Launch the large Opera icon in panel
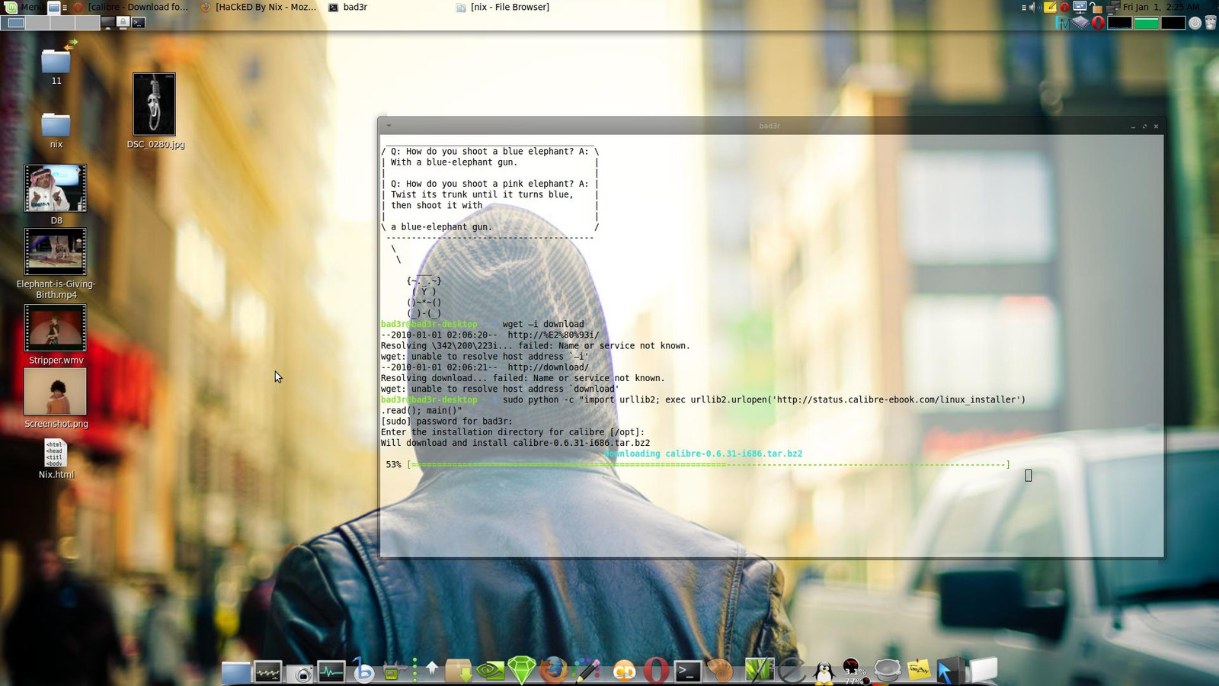This screenshot has width=1219, height=686. pos(1098,23)
